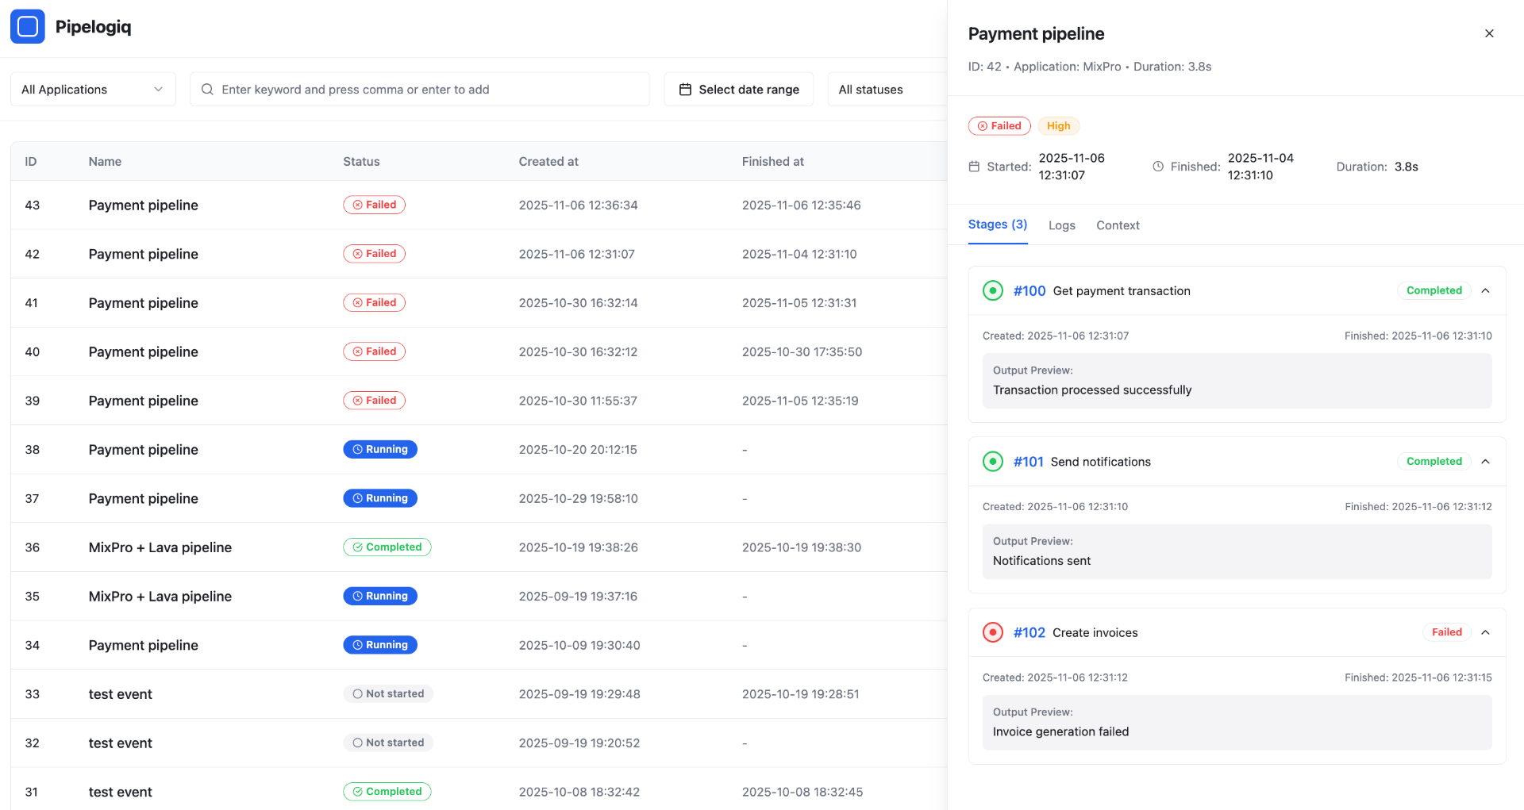Click the calendar icon in date range
Viewport: 1524px width, 810px height.
pos(685,90)
